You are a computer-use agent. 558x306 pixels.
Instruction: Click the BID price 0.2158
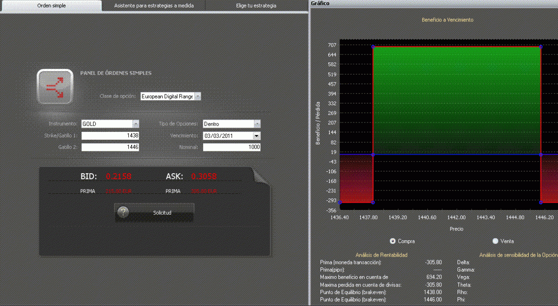pos(118,177)
